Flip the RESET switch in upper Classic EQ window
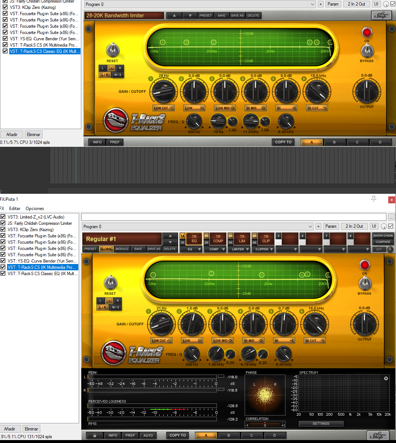Image resolution: width=396 pixels, height=443 pixels. (x=113, y=51)
